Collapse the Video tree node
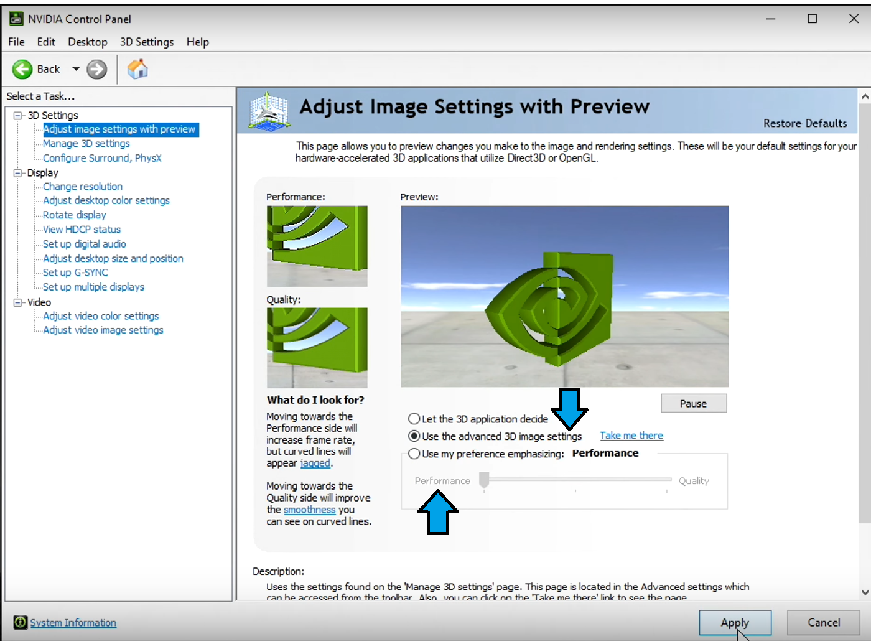Screen dimensions: 871x644 17,302
